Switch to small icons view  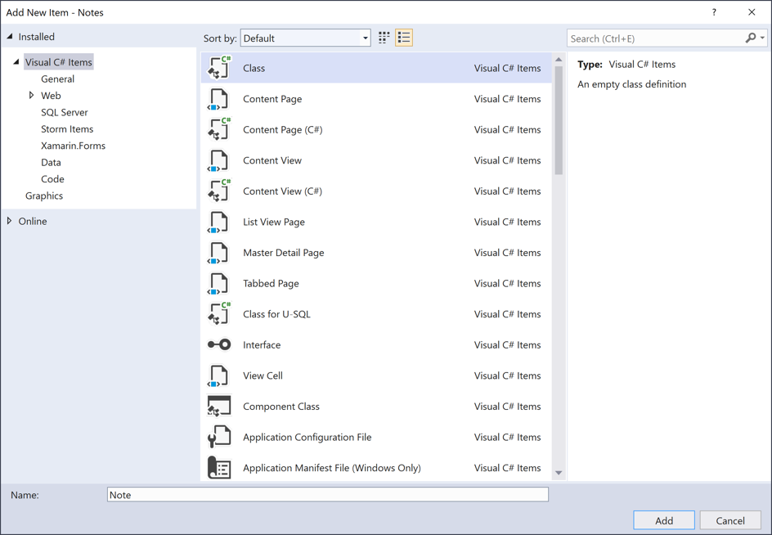click(384, 38)
